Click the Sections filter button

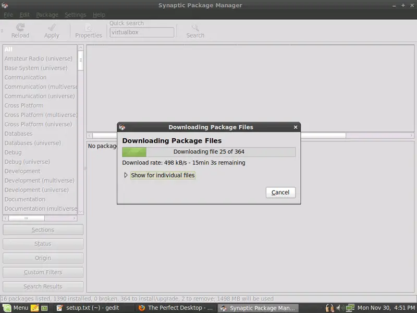tap(43, 230)
